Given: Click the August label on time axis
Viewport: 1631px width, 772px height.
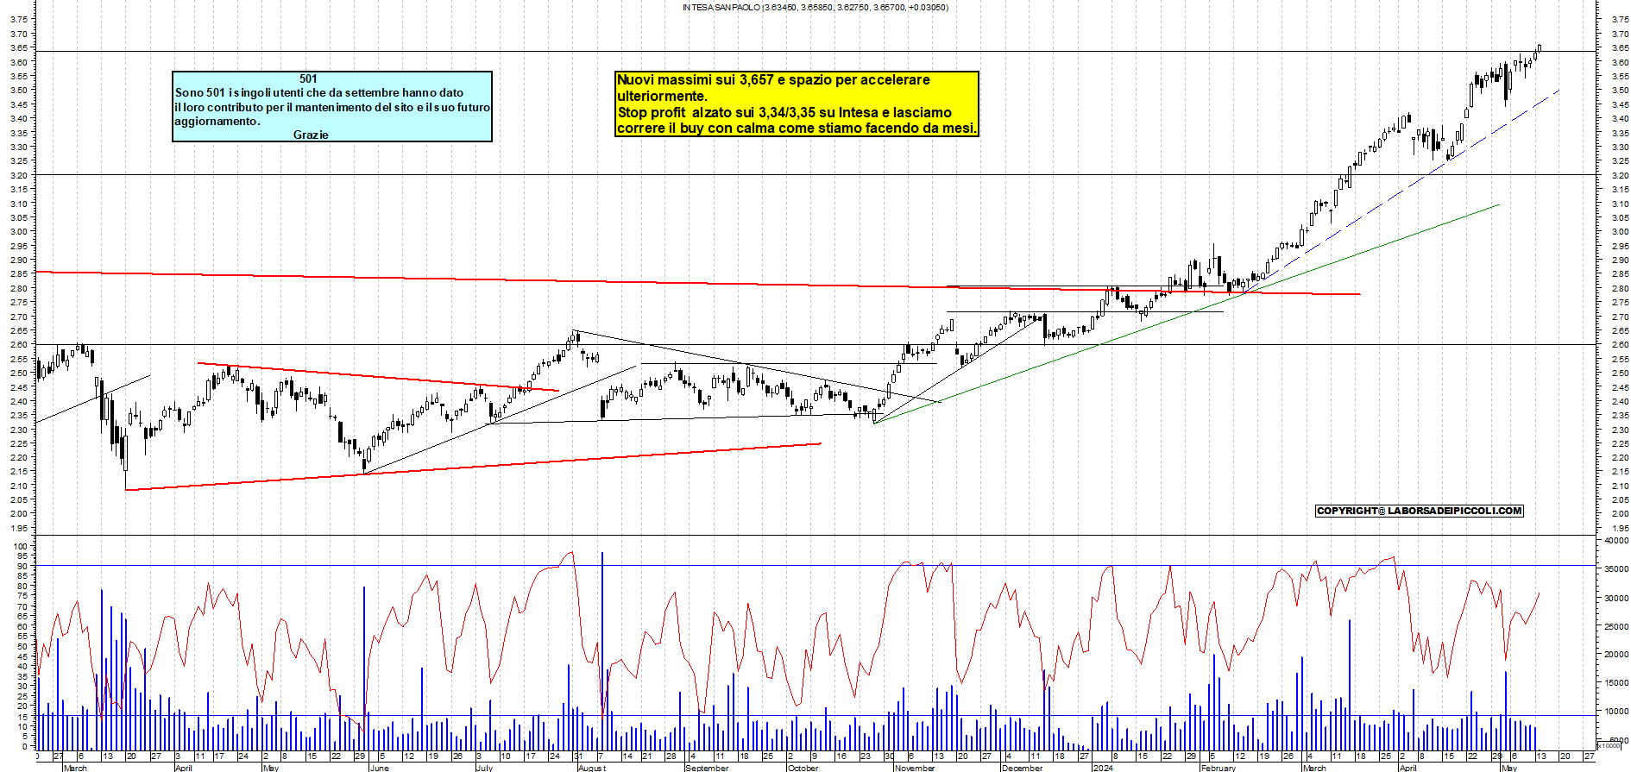Looking at the screenshot, I should click(x=592, y=768).
